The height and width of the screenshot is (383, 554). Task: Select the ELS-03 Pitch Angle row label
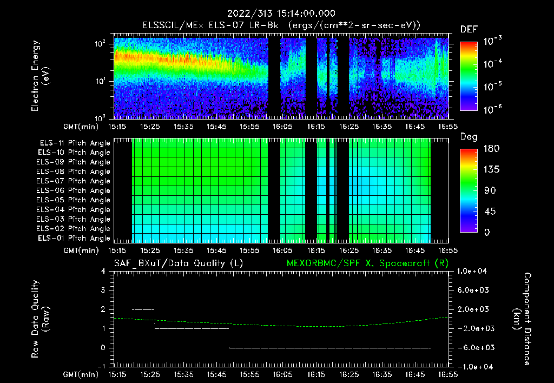click(x=74, y=220)
